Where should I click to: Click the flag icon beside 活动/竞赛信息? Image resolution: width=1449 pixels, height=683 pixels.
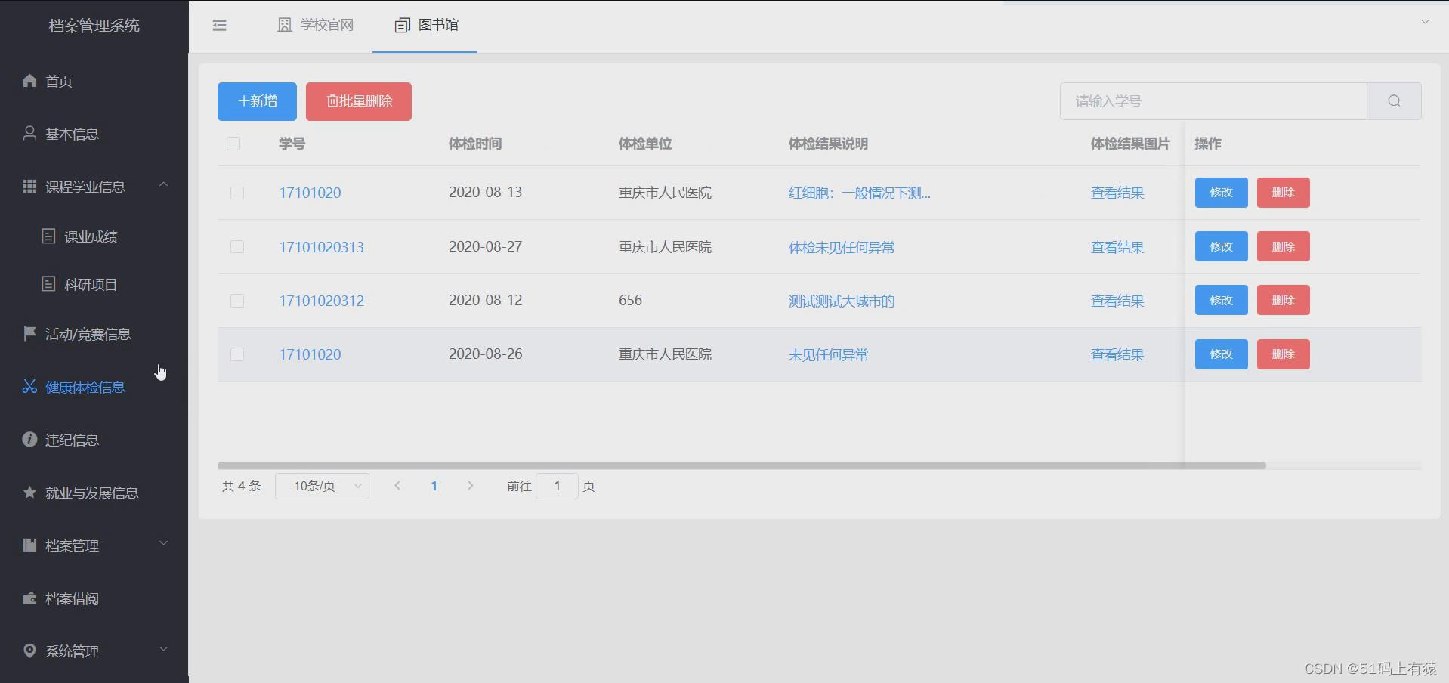tap(29, 333)
